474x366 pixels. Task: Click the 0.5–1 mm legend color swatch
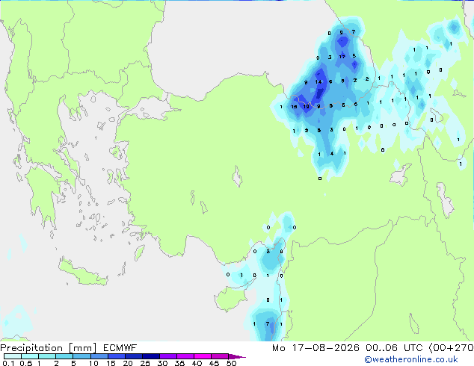tap(30, 356)
